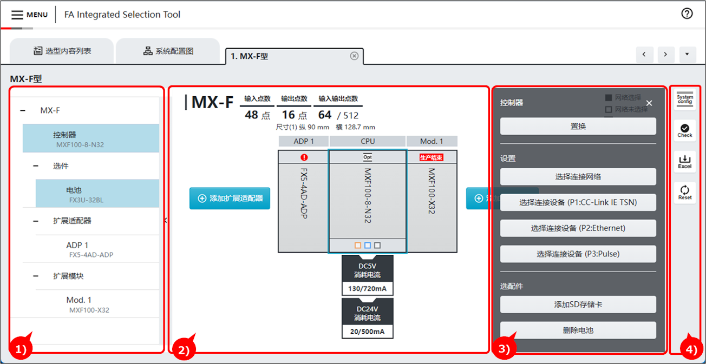Close the 1. MX-F型 tab

(354, 56)
